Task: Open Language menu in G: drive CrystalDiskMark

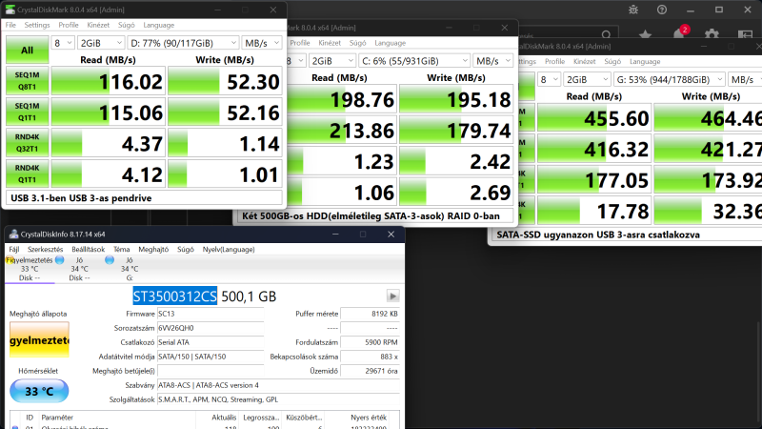Action: tap(645, 61)
